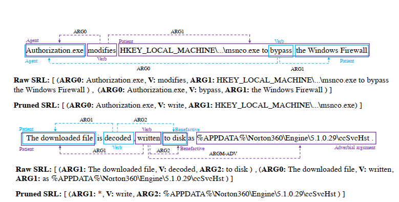The height and width of the screenshot is (202, 399).
Task: Select the boxed "Authorization.exe" in the top diagram
Action: coord(55,50)
